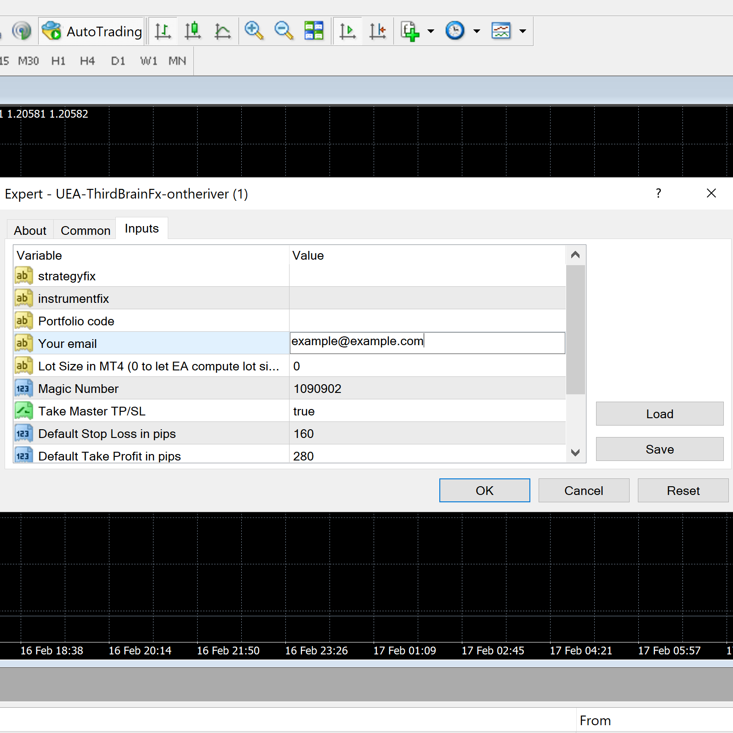Open the templates dropdown arrow
733x733 pixels.
pyautogui.click(x=523, y=31)
